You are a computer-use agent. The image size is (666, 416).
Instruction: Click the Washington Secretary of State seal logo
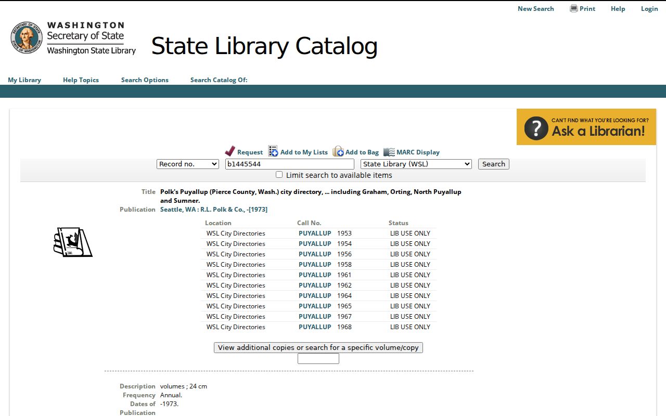(27, 37)
